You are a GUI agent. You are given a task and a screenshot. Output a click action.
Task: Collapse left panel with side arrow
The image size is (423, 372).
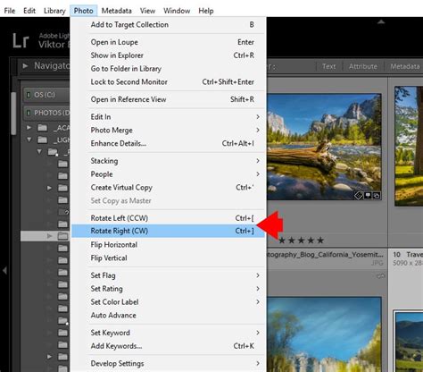[x=4, y=271]
